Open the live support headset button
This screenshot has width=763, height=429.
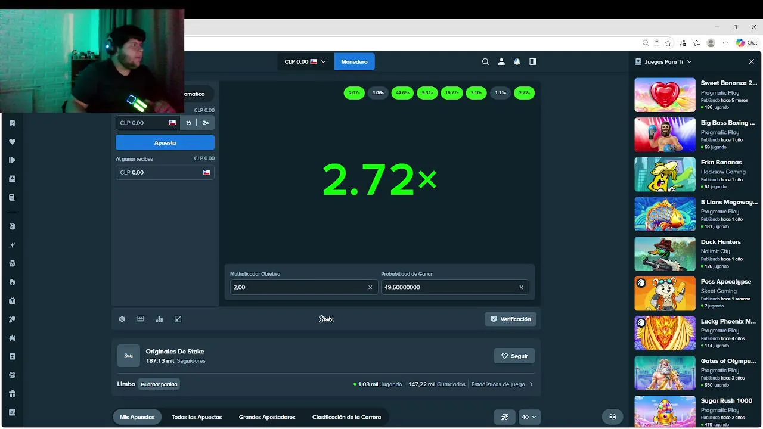612,416
